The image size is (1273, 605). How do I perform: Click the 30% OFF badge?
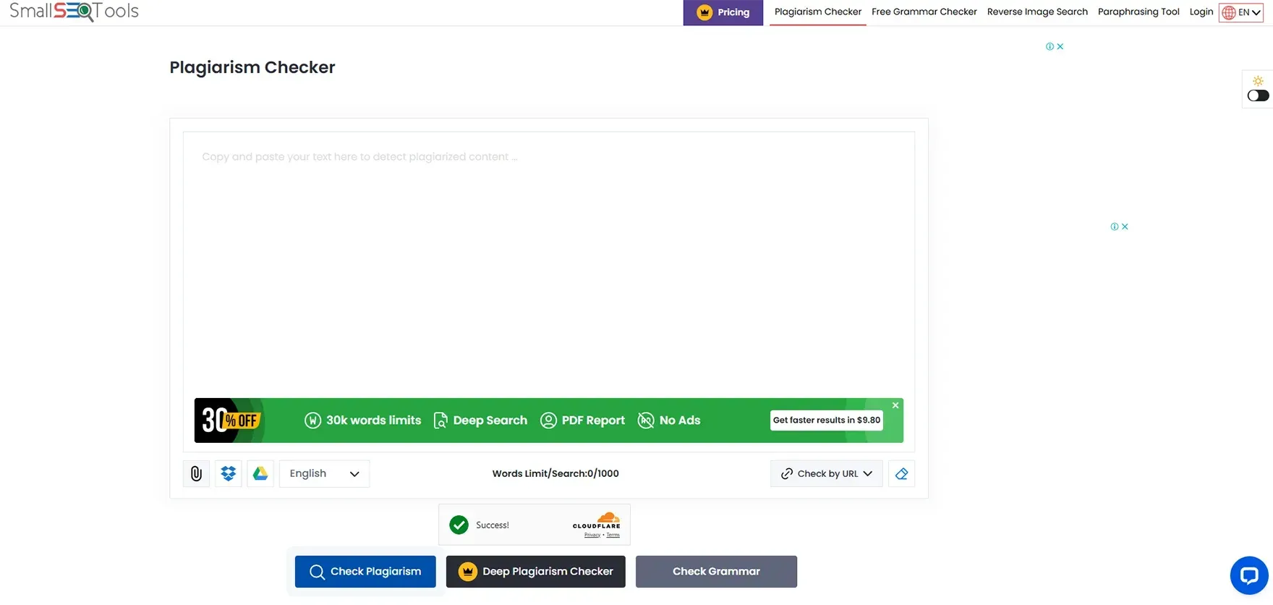coord(230,420)
